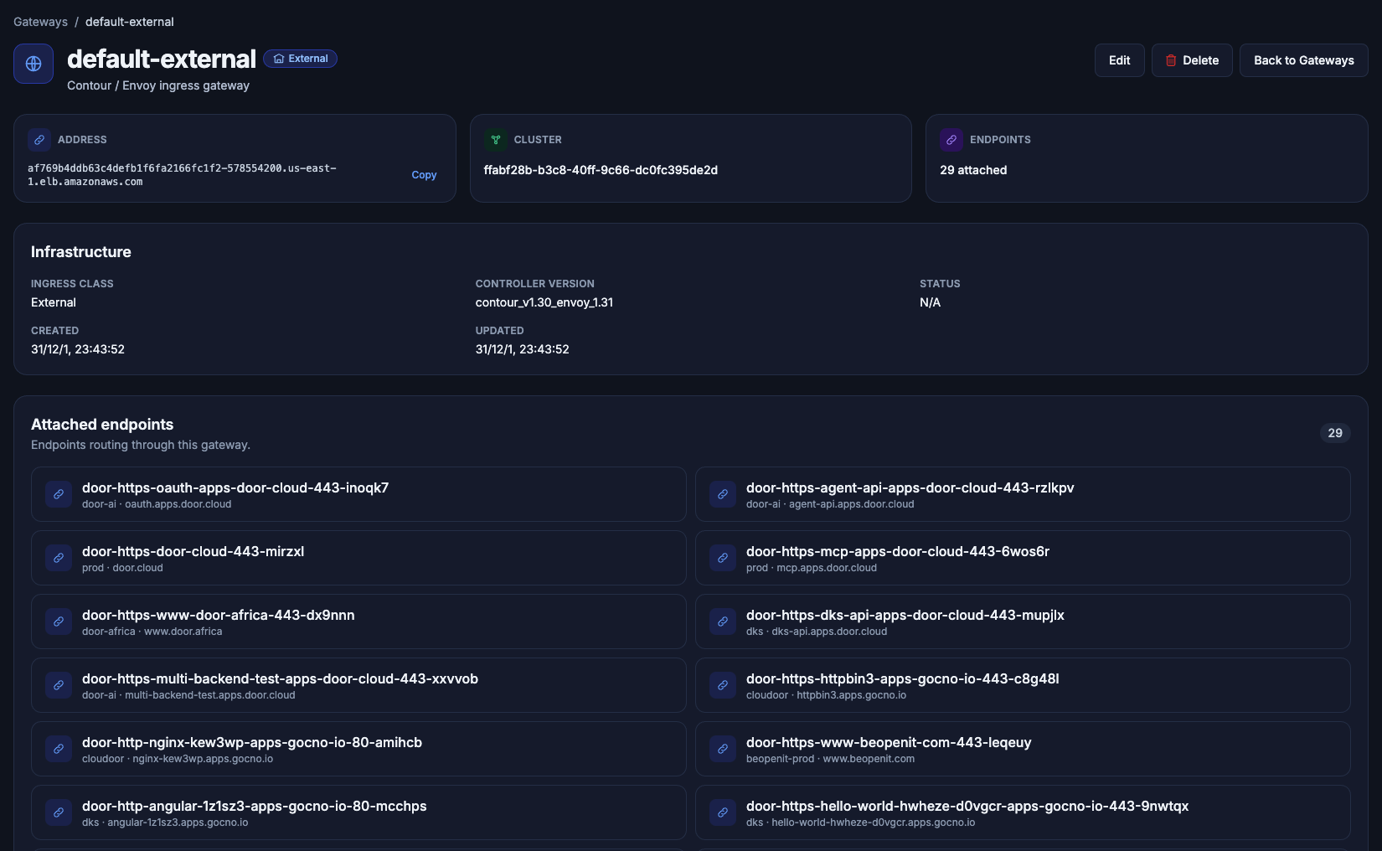Viewport: 1382px width, 851px height.
Task: Open endpoint door-http-nginx-kew3wp-apps-gocno-io-80-amihcb
Action: tap(358, 749)
